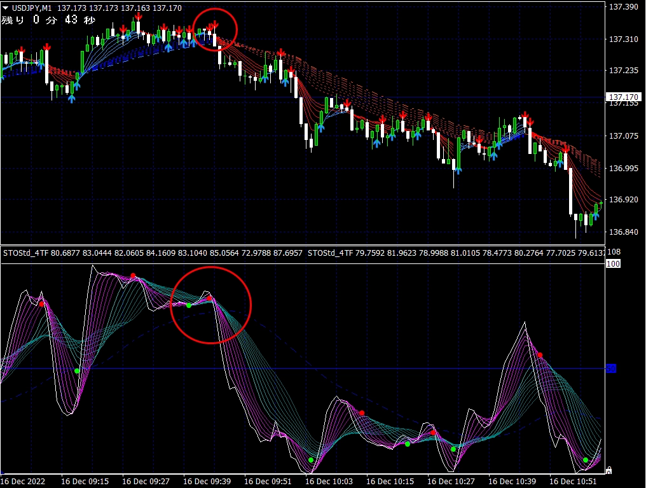Click the 137.390 price scale label

pyautogui.click(x=623, y=7)
